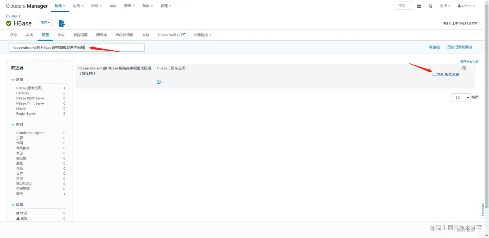Click the 保存更改 button
Screen dimensions: 489x238
point(466,230)
